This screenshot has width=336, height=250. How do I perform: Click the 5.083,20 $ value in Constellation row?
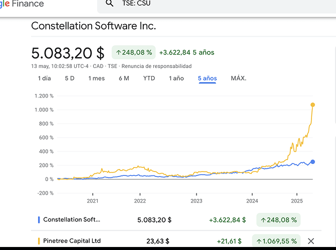click(154, 220)
